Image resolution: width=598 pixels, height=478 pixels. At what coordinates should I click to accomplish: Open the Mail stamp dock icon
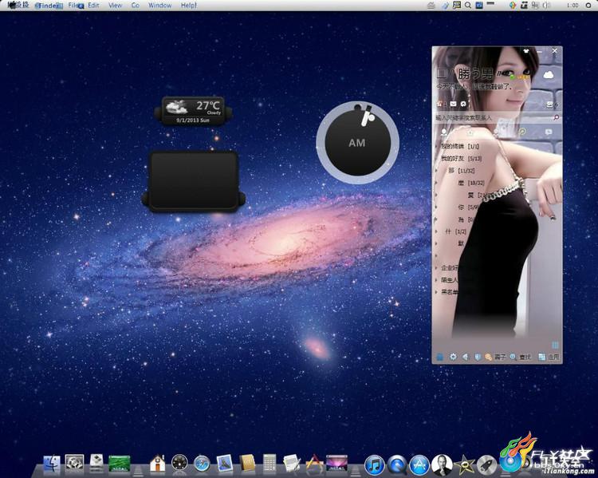[225, 463]
